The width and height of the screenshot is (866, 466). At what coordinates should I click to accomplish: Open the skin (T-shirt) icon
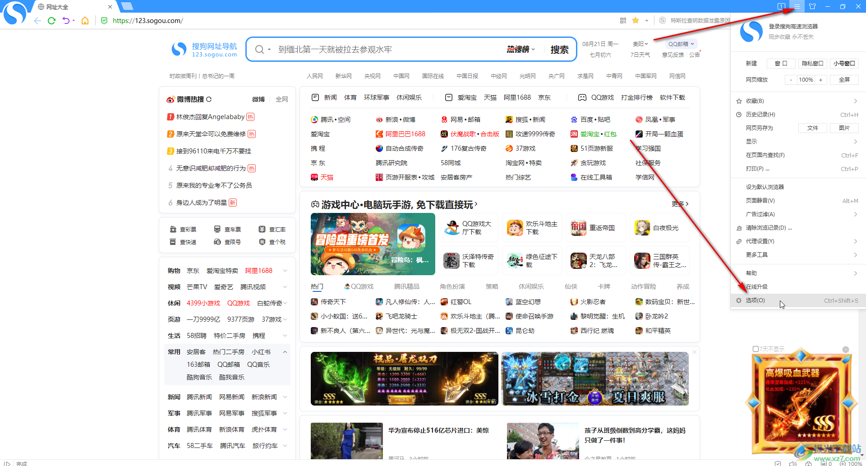tap(812, 6)
